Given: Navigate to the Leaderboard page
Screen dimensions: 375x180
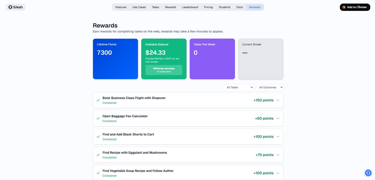Looking at the screenshot, I should click(190, 7).
